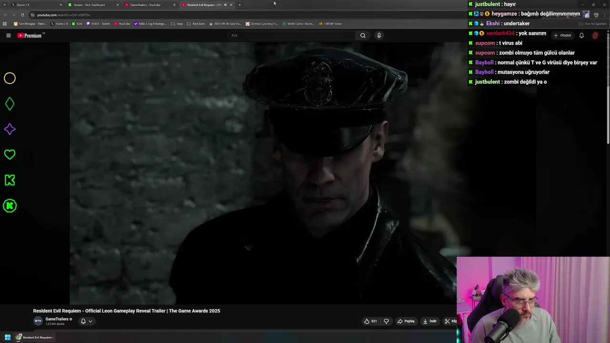Click the İndir download button
This screenshot has width=610, height=343.
coord(430,321)
